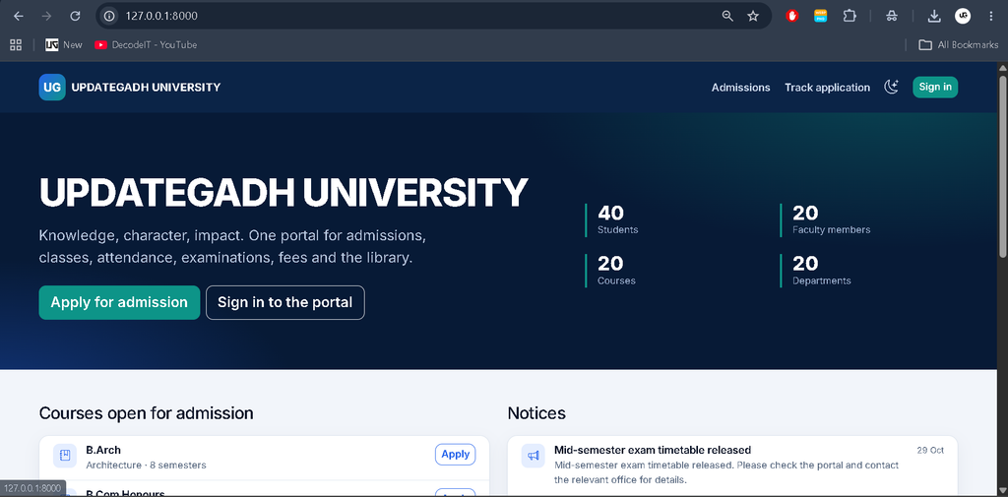Open Track application in navigation bar
The height and width of the screenshot is (497, 1008).
[827, 88]
